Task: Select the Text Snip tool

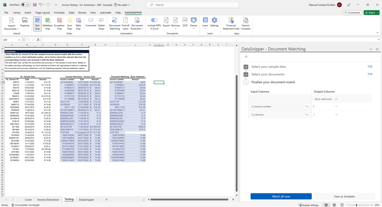Action: pyautogui.click(x=37, y=24)
